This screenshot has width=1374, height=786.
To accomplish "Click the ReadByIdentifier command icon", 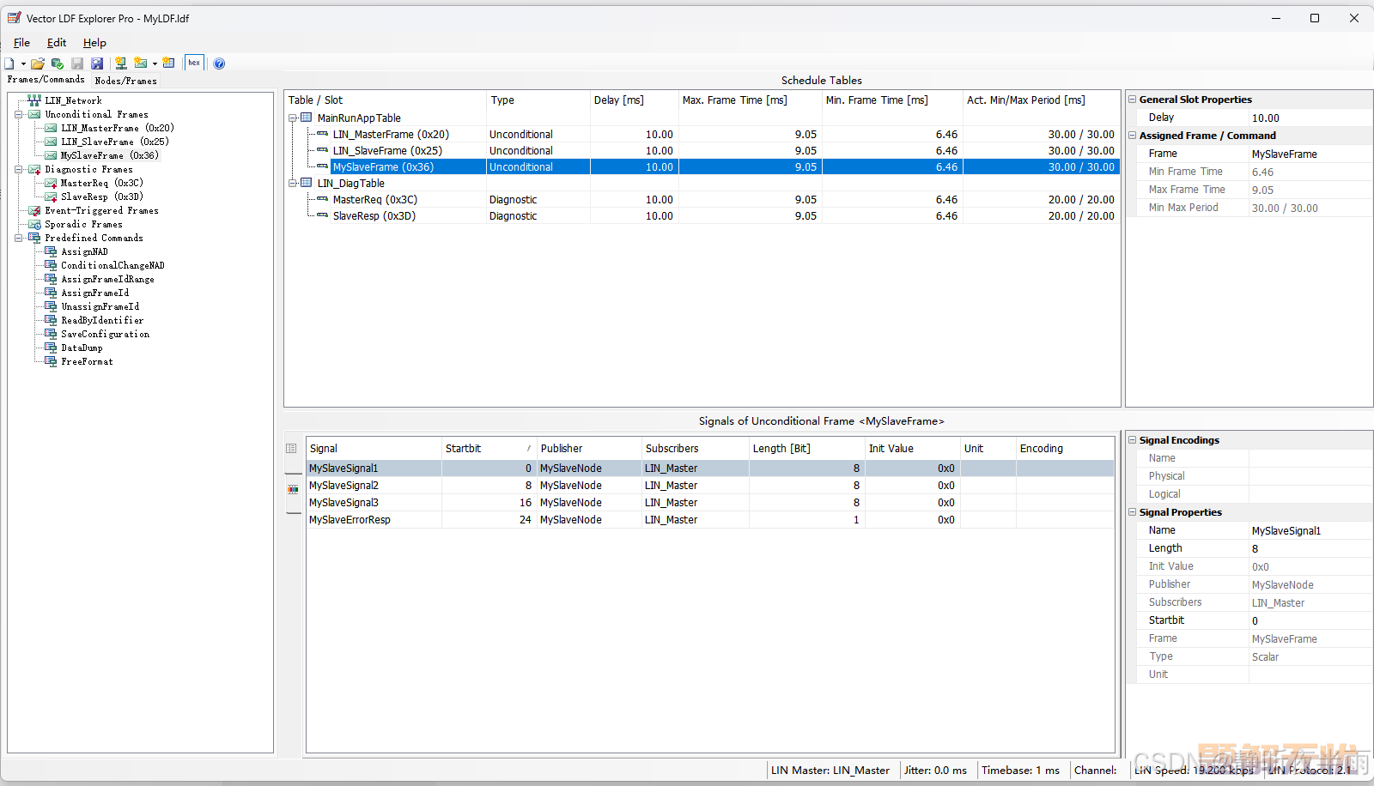I will (51, 320).
